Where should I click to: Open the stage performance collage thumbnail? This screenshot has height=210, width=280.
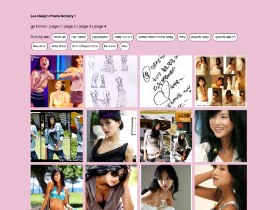57,81
